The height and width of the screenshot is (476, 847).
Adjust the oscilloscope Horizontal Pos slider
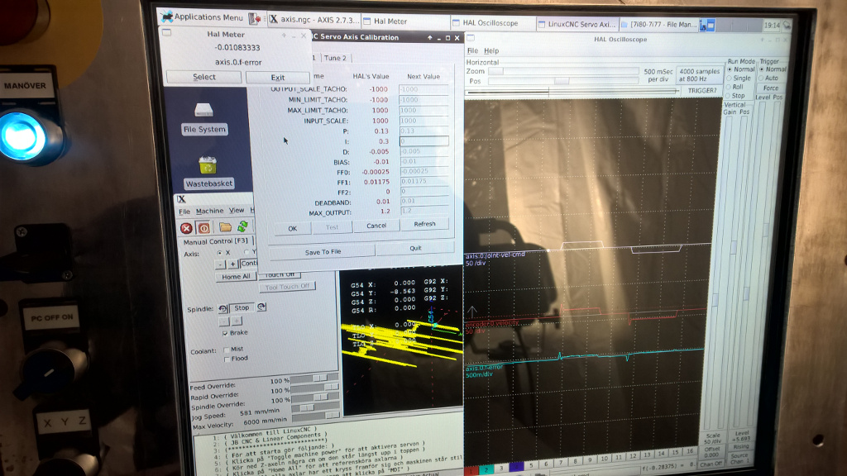(x=564, y=81)
